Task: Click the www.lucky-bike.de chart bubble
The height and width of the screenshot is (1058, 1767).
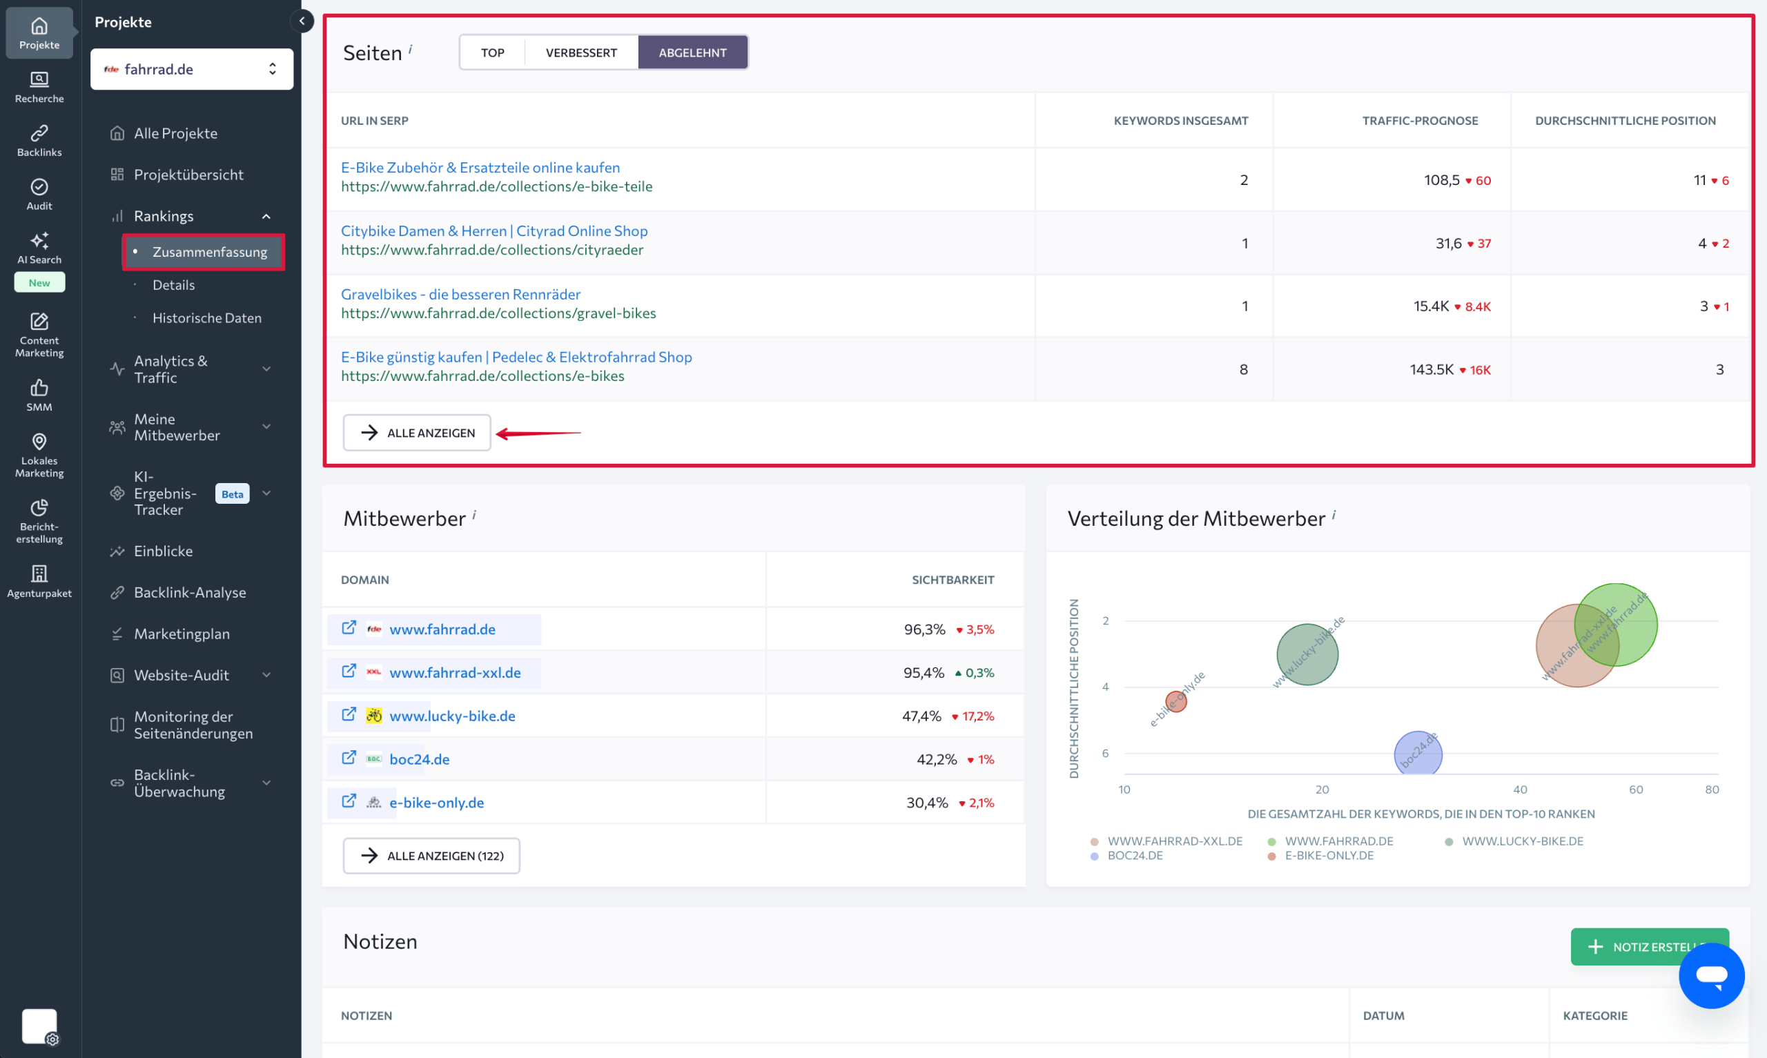Action: pyautogui.click(x=1307, y=654)
